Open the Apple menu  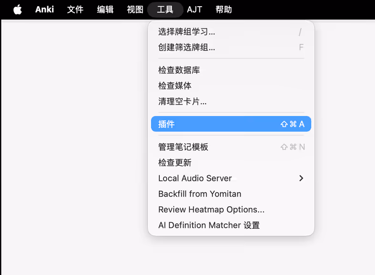(18, 10)
